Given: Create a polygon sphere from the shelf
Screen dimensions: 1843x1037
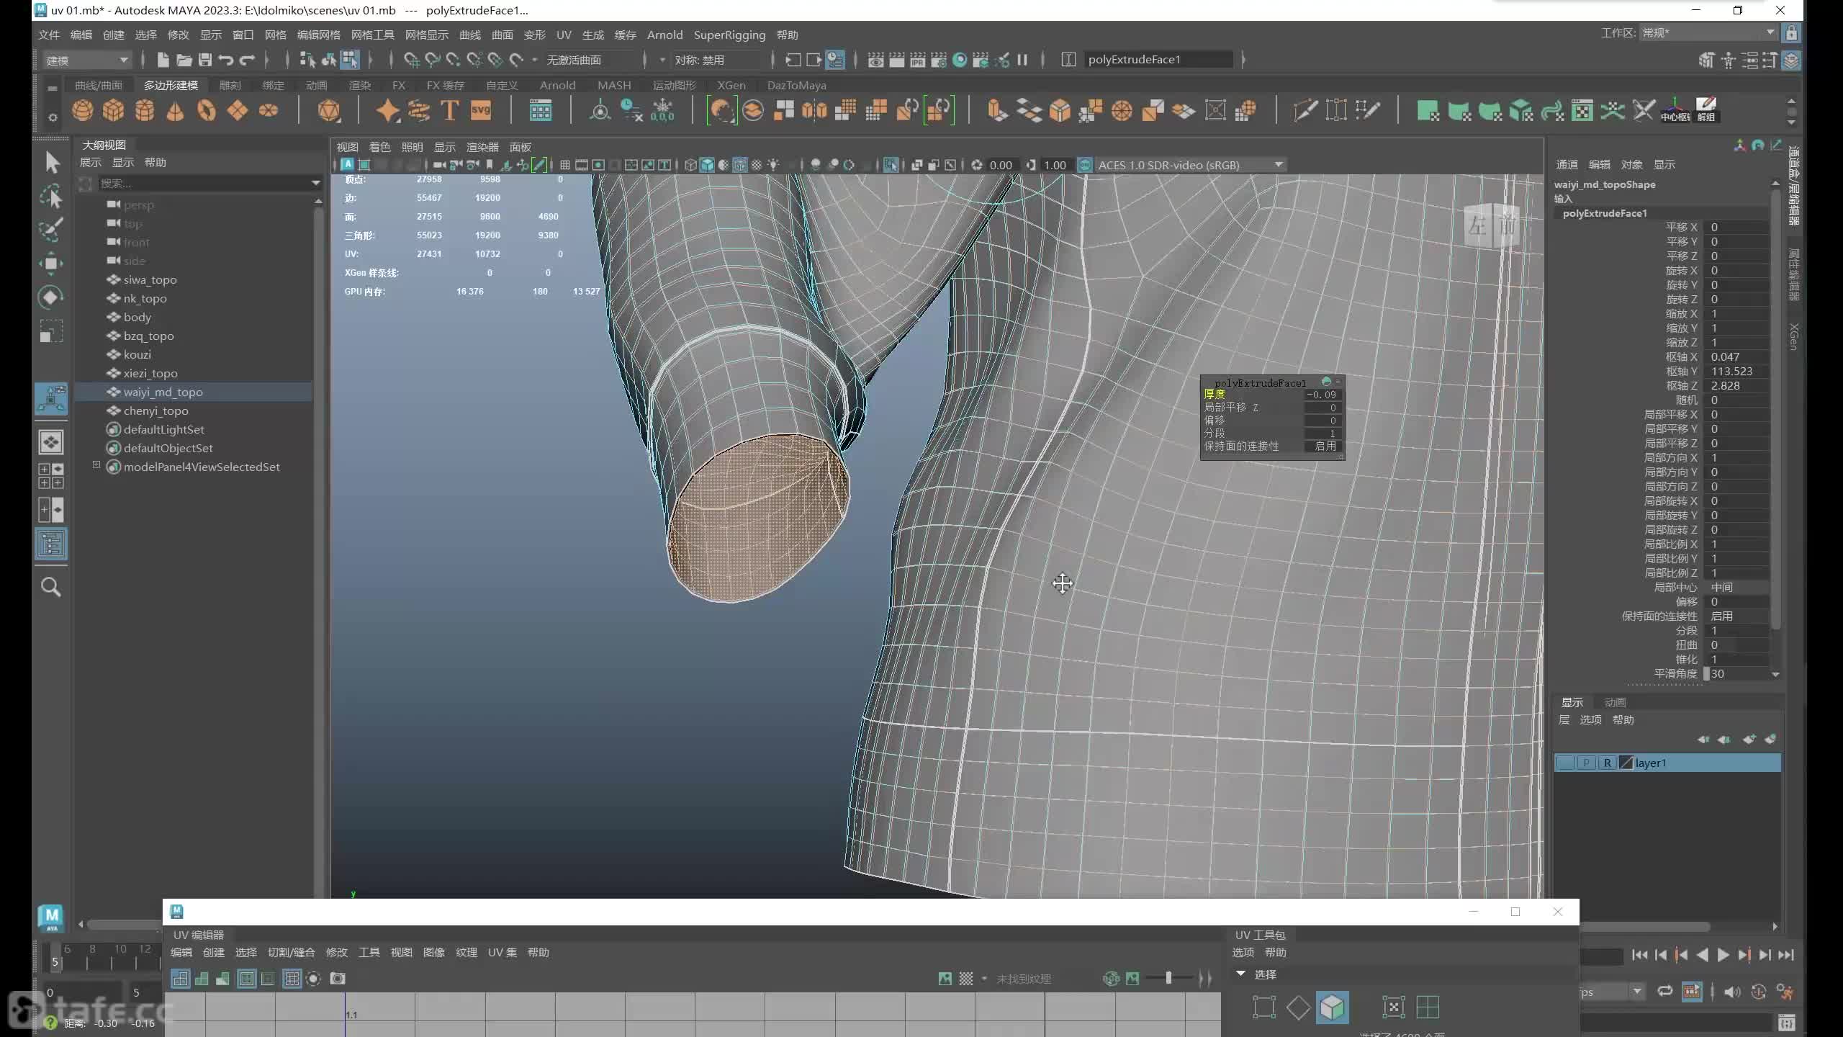Looking at the screenshot, I should click(x=83, y=110).
